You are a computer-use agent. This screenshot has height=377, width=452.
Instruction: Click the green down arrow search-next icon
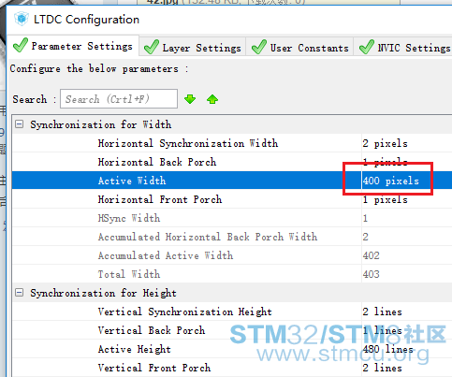[x=190, y=99]
